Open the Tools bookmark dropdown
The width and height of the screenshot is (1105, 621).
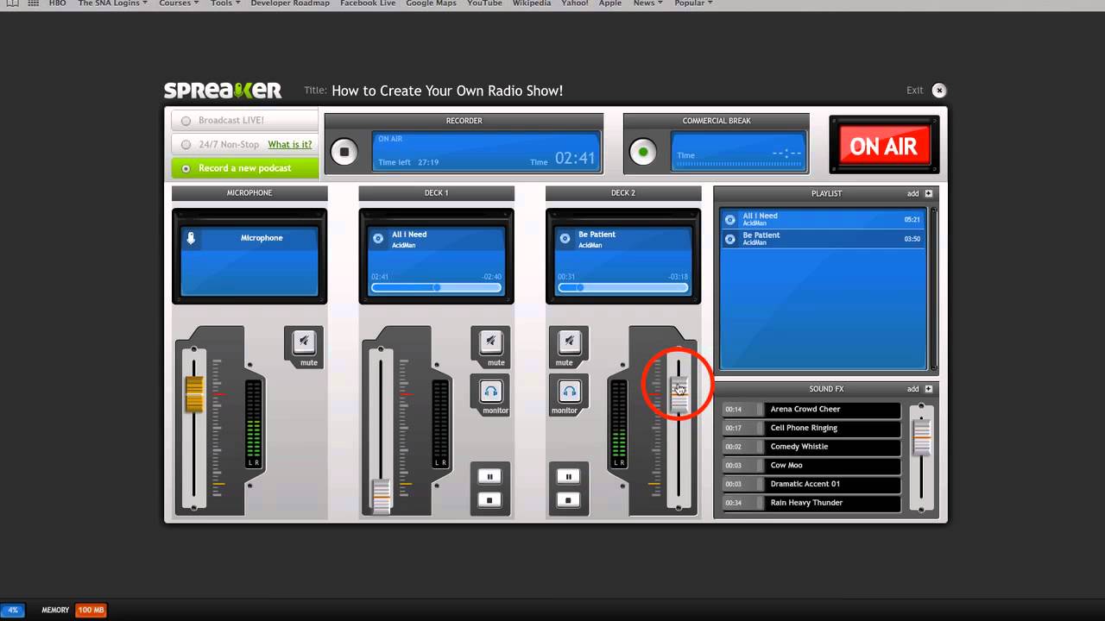(x=225, y=3)
